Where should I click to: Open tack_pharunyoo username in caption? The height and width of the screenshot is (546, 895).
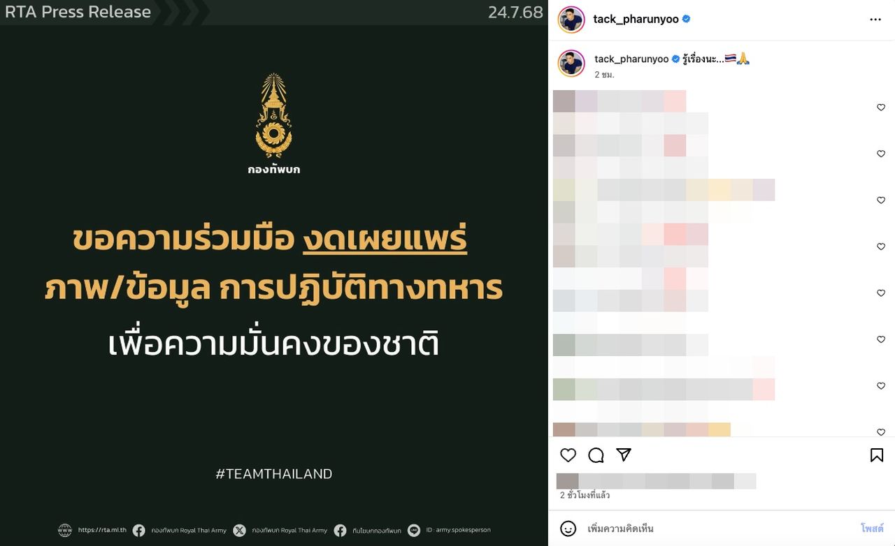pos(631,59)
